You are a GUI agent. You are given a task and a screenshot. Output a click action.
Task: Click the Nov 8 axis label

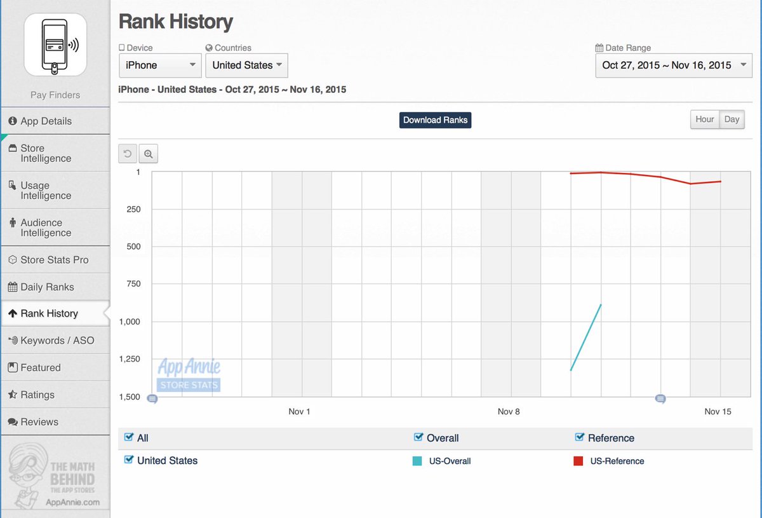click(509, 412)
